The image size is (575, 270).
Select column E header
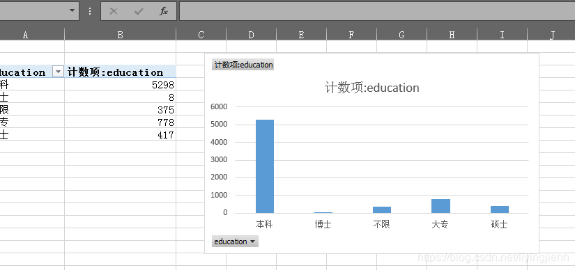click(x=301, y=35)
